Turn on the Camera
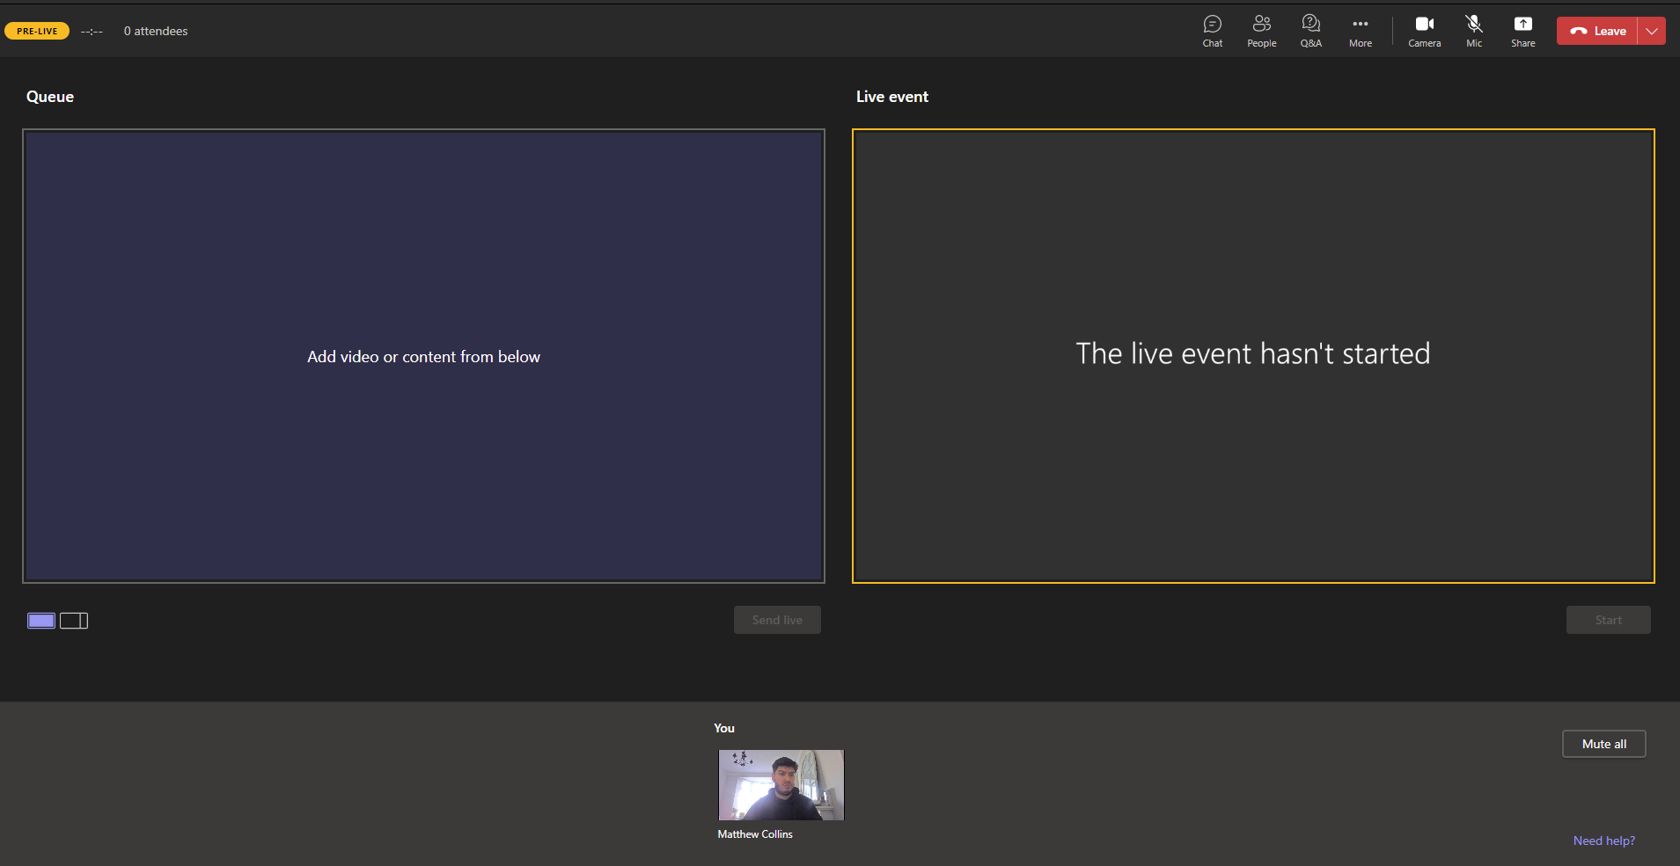 tap(1424, 31)
